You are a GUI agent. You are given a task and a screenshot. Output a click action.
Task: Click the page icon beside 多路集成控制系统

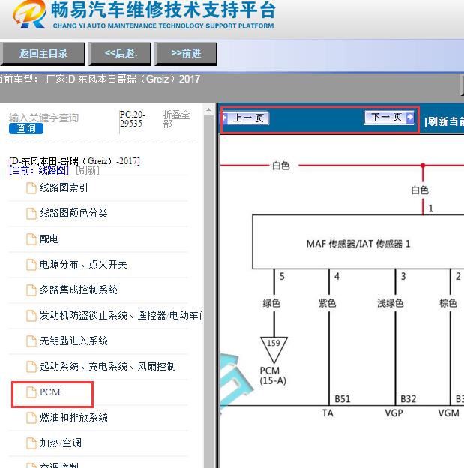31,290
